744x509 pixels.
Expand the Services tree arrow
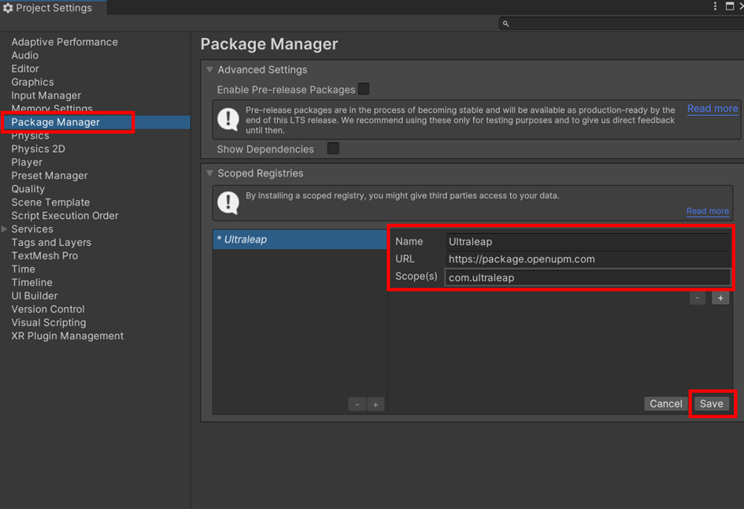(x=4, y=228)
